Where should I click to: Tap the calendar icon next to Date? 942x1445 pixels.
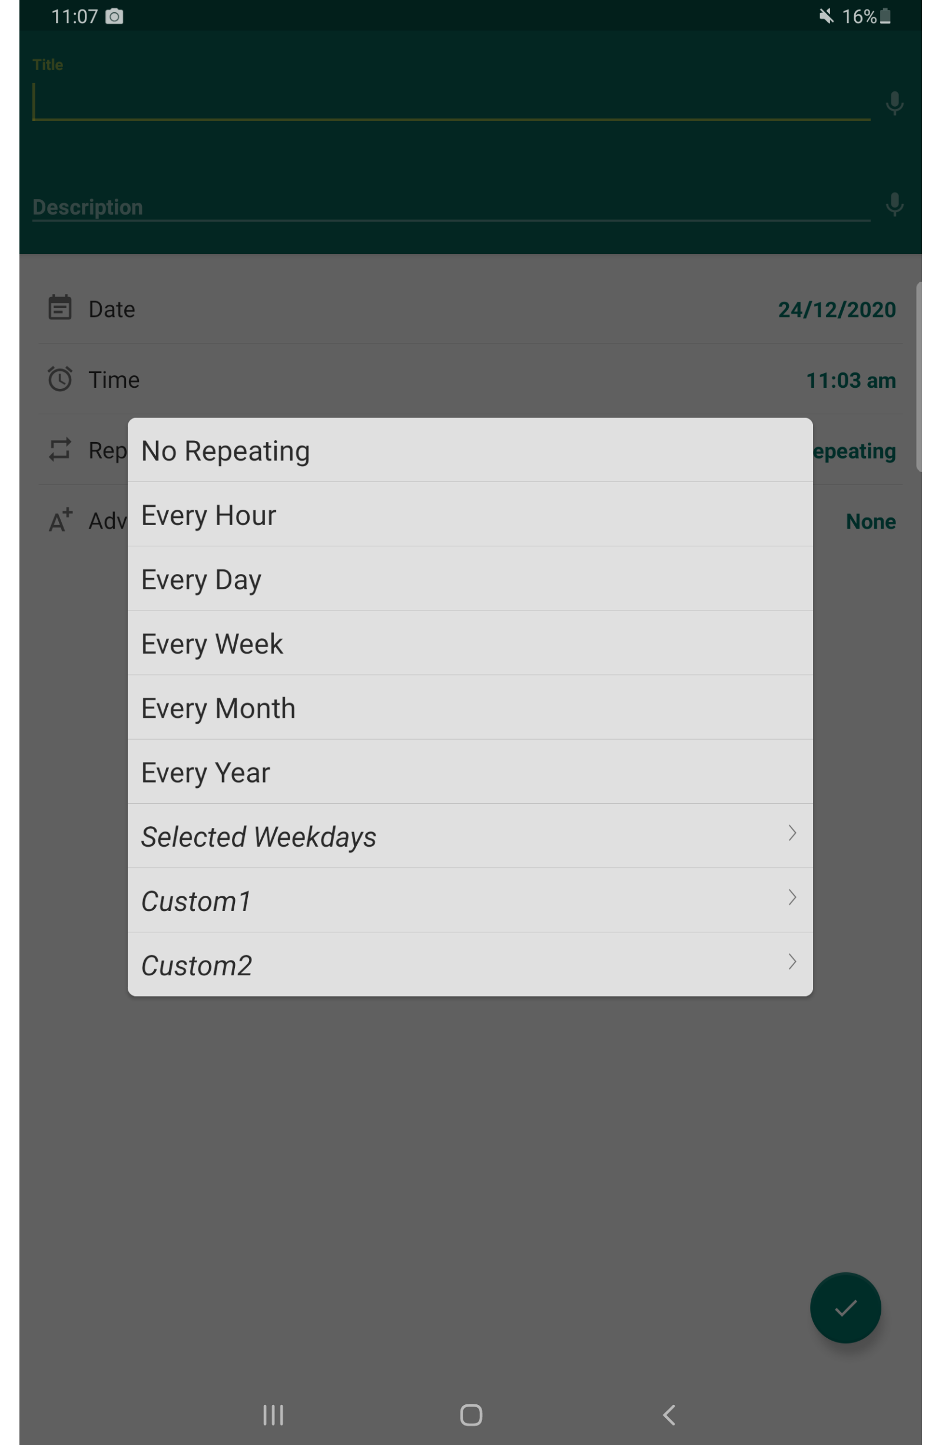coord(59,307)
